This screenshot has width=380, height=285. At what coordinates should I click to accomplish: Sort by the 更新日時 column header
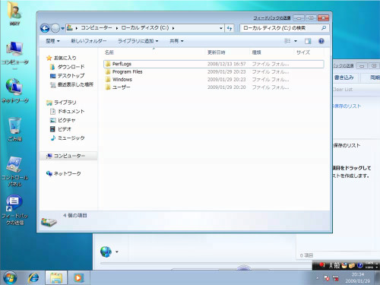coord(227,52)
